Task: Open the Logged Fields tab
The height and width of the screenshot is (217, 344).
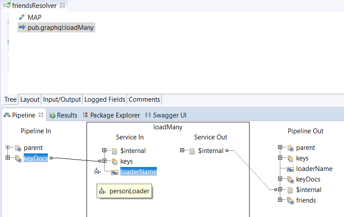Action: [x=105, y=100]
